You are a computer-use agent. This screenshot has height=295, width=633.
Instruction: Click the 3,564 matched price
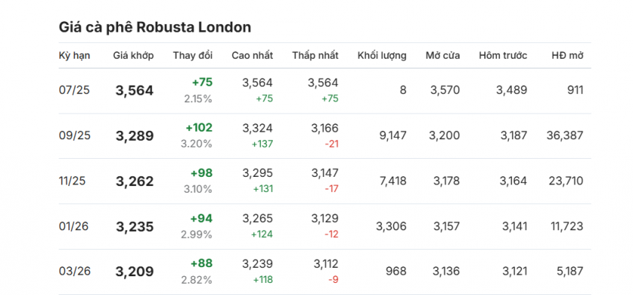[x=135, y=90]
